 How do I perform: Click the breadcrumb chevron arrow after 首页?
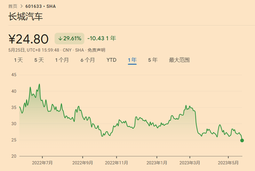[x=21, y=6]
